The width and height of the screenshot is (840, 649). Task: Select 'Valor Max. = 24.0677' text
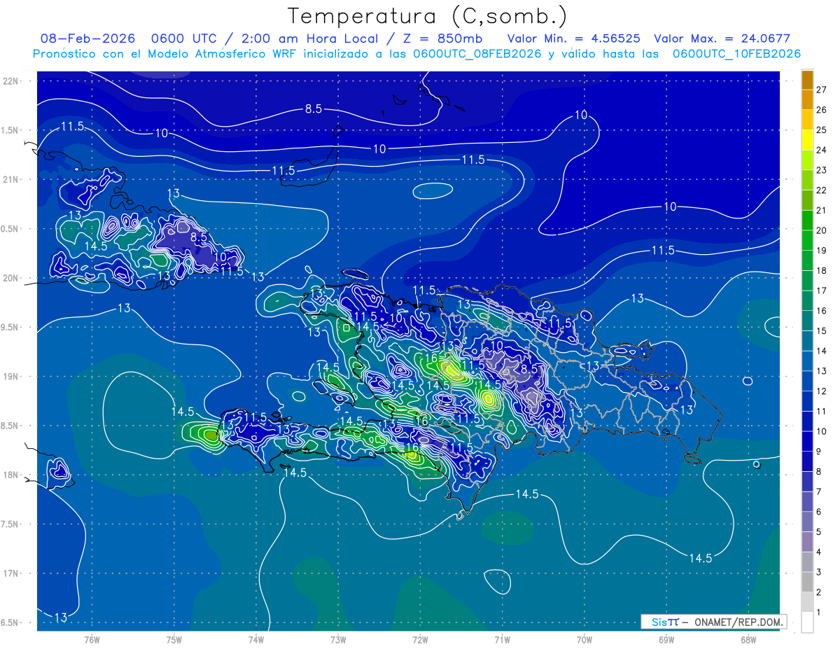pyautogui.click(x=722, y=39)
